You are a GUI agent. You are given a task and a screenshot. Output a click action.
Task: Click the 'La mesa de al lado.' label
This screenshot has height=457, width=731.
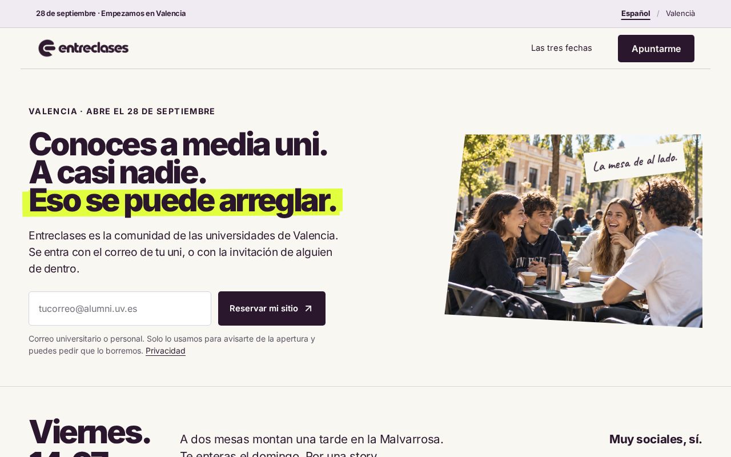[634, 162]
